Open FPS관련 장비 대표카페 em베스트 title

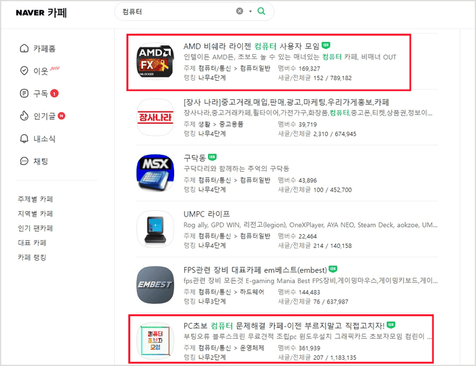pos(255,270)
